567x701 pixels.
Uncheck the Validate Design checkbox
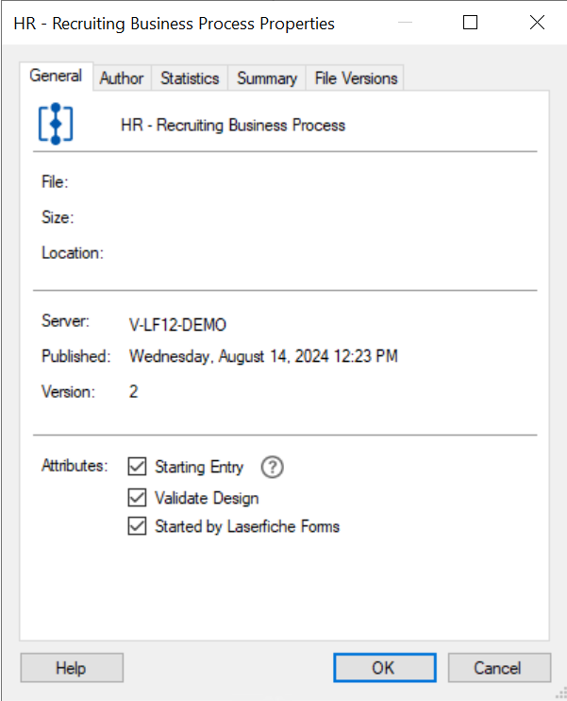tap(138, 498)
